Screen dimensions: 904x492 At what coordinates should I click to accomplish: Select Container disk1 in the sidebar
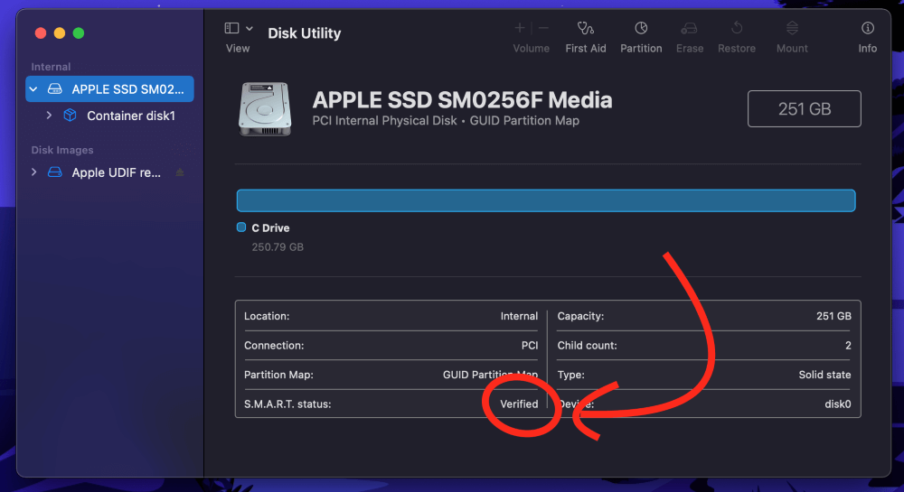[109, 116]
